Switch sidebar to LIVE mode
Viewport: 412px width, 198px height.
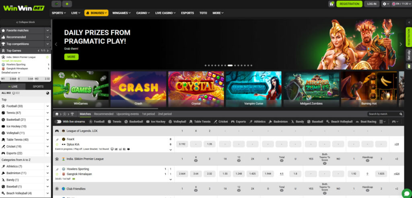(13, 87)
